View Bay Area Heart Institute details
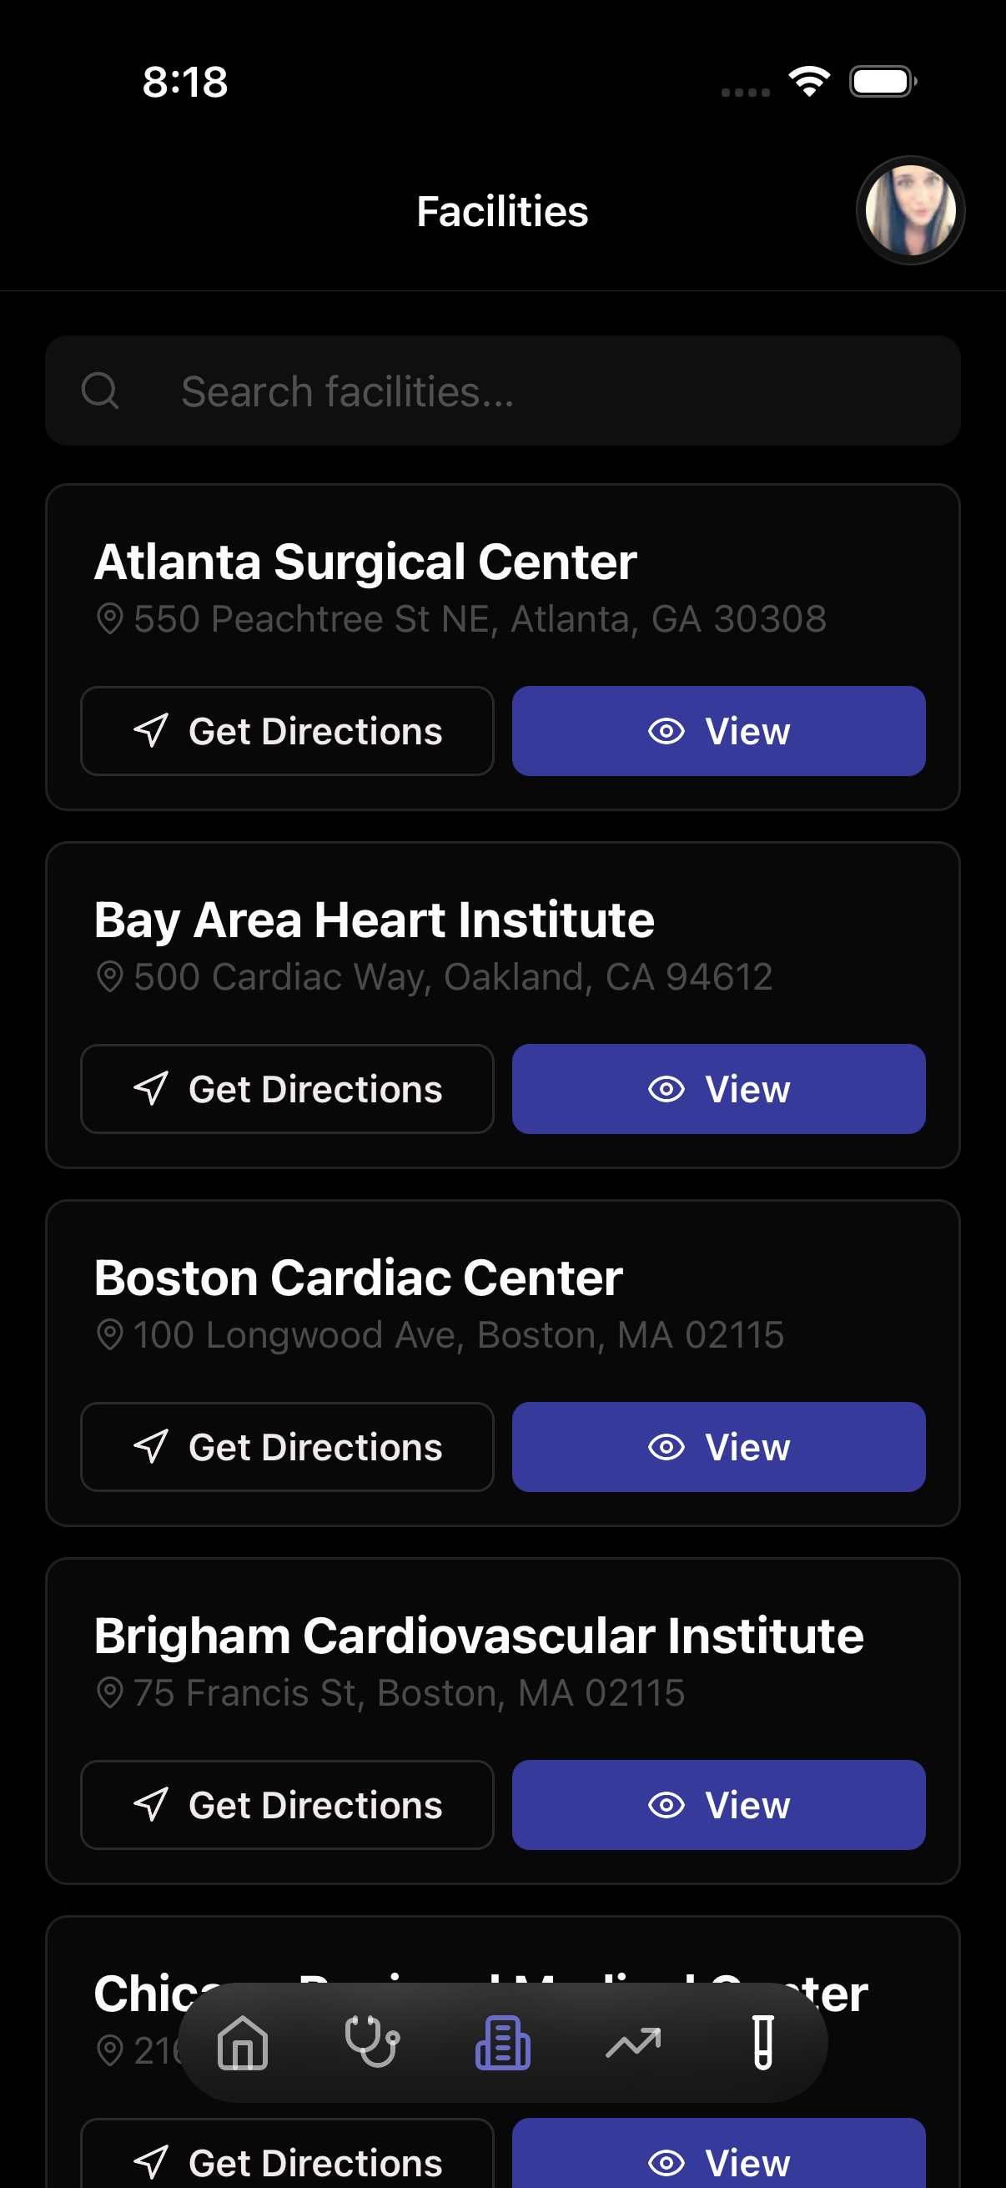This screenshot has width=1006, height=2188. tap(718, 1089)
